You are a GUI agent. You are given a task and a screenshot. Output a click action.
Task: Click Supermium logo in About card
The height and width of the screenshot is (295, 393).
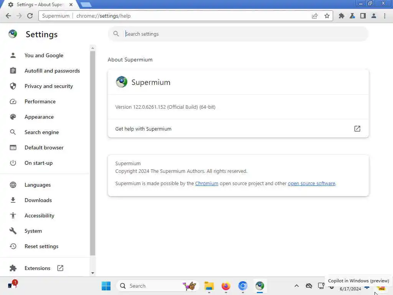click(x=122, y=82)
